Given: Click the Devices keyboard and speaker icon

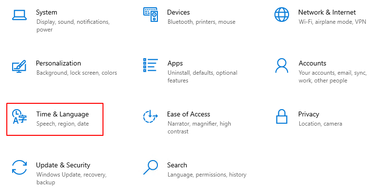Looking at the screenshot, I should pyautogui.click(x=151, y=14).
